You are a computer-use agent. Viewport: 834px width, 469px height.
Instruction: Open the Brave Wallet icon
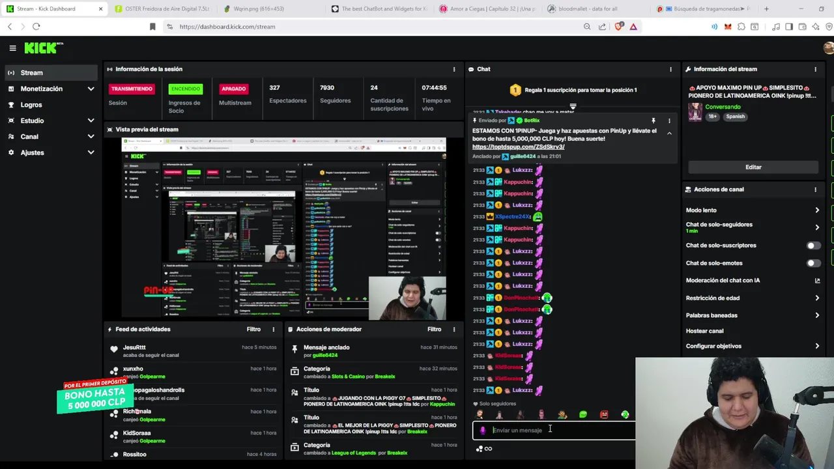point(803,27)
